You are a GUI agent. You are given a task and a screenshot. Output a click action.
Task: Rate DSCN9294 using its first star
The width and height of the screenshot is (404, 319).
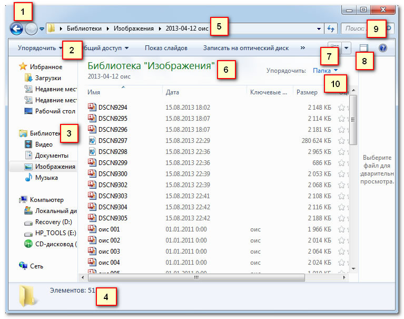341,108
